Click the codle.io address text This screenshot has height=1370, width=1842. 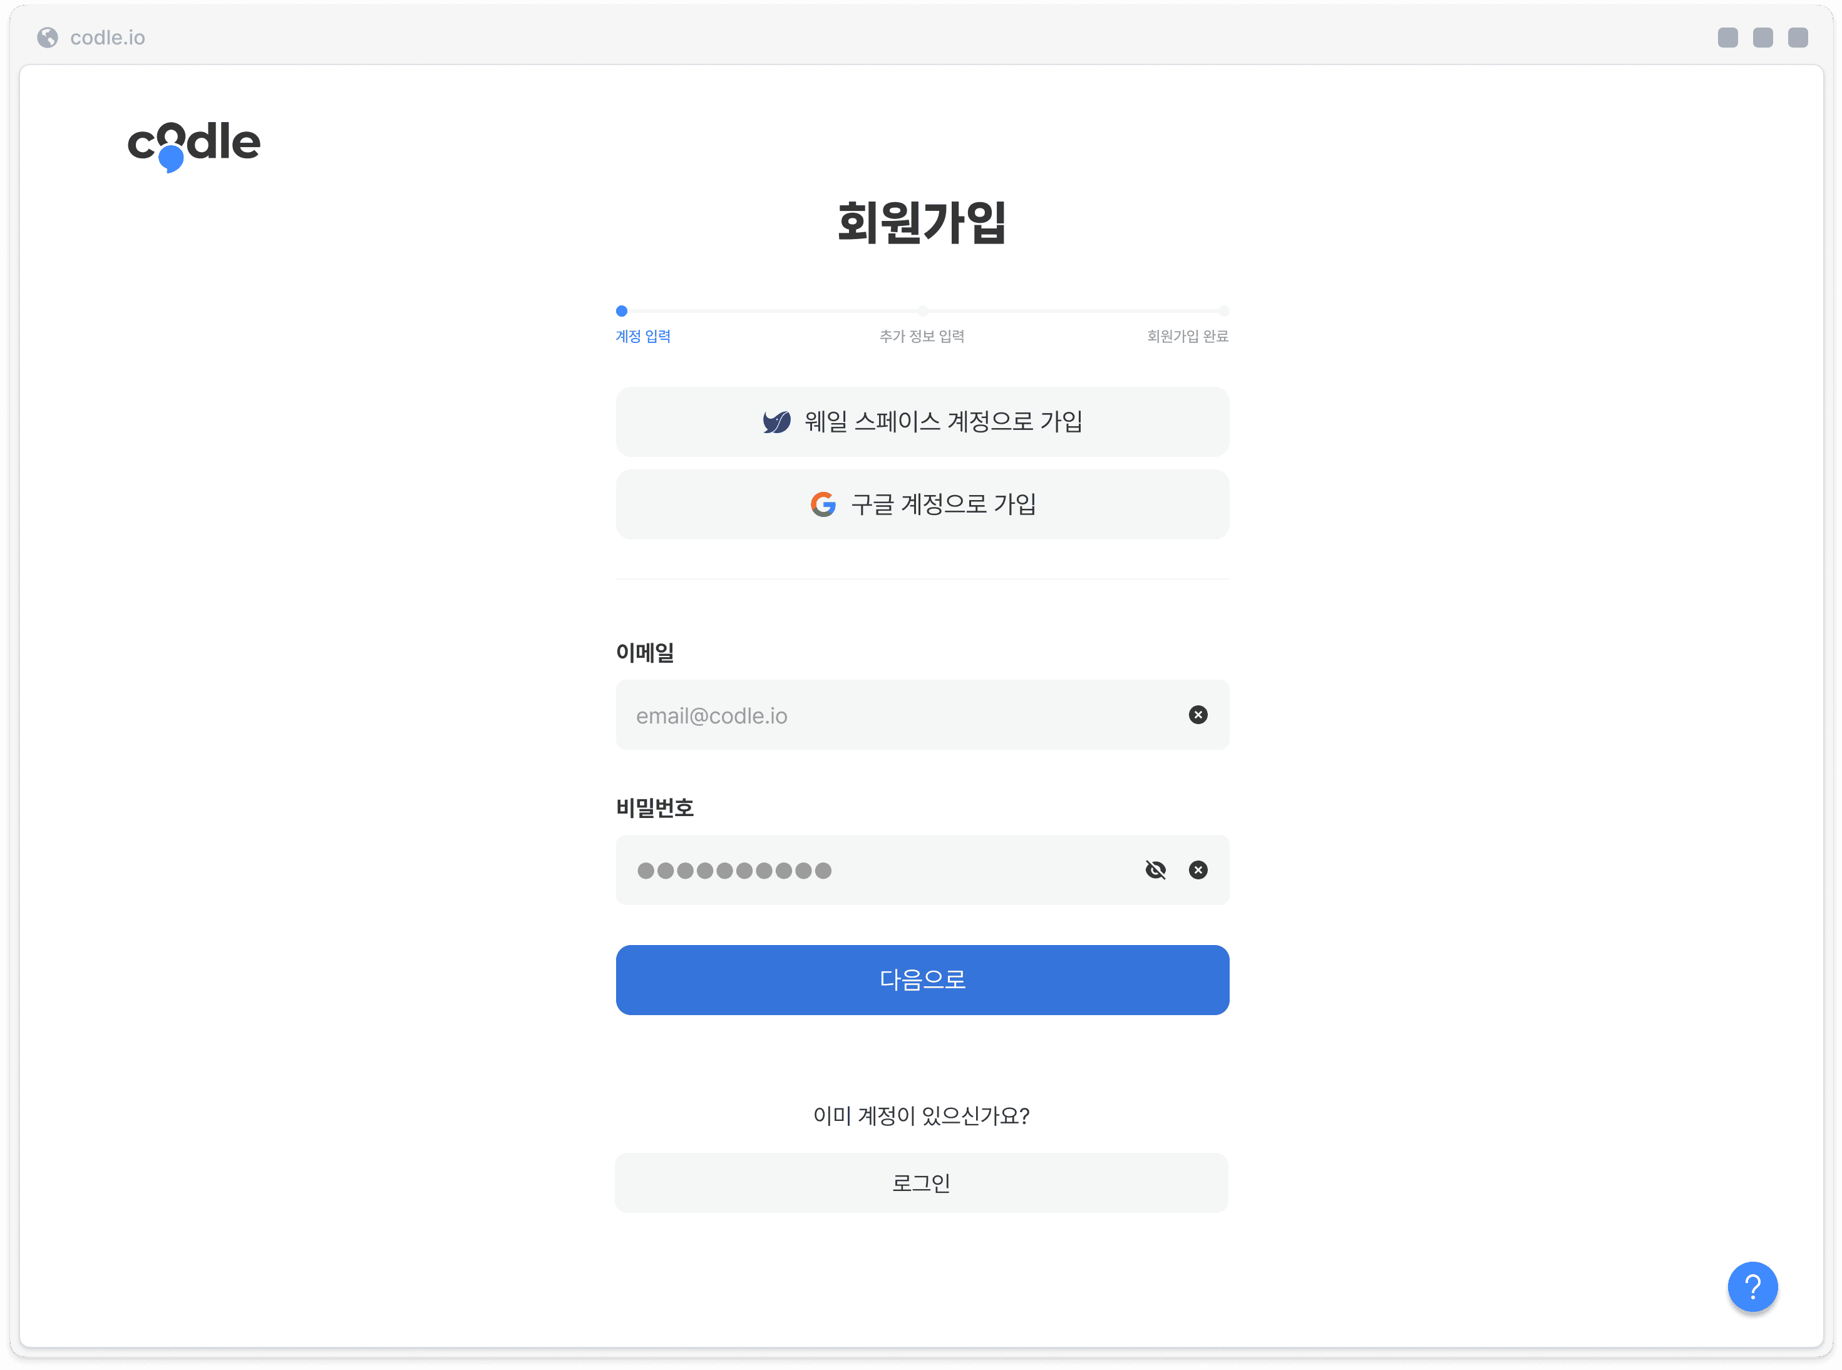coord(108,38)
